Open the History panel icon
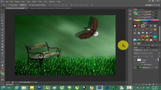The height and width of the screenshot is (90, 161). click(x=130, y=11)
